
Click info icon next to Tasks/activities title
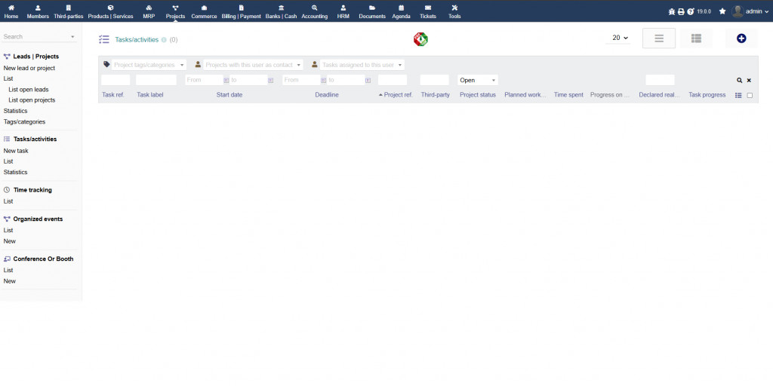coord(164,40)
